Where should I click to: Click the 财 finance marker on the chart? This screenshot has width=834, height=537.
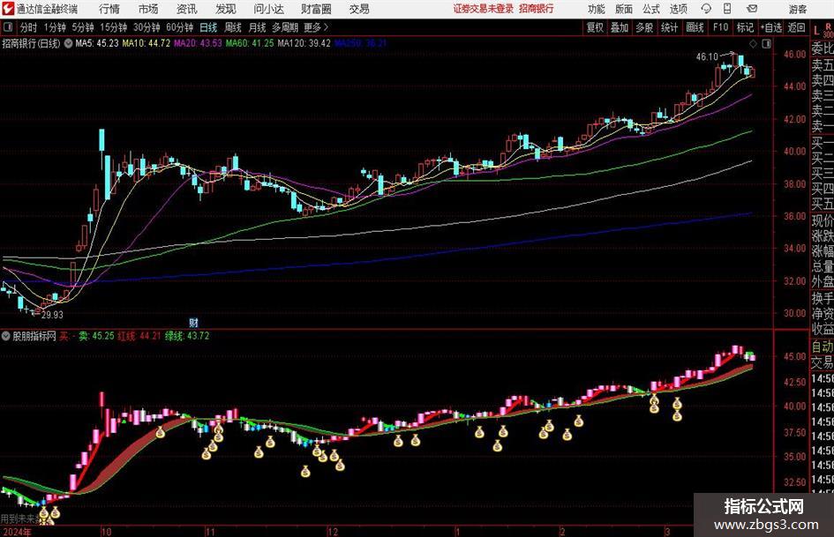pos(193,322)
